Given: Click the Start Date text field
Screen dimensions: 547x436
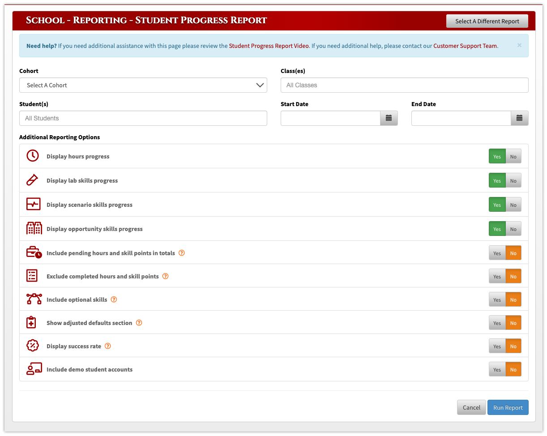Looking at the screenshot, I should click(x=330, y=118).
